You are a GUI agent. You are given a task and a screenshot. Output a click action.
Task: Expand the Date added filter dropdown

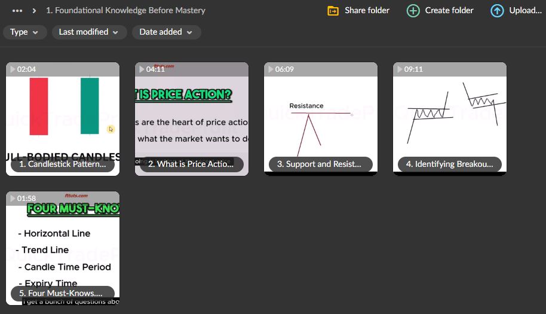(x=166, y=32)
